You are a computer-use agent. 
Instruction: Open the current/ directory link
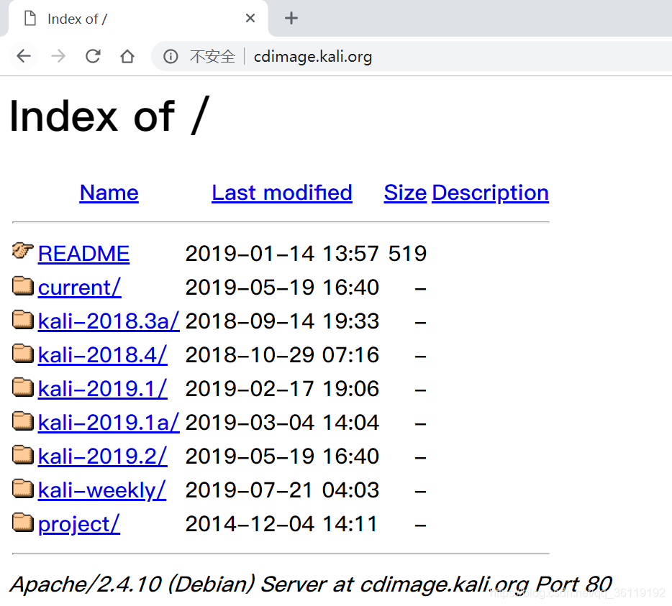[x=80, y=288]
